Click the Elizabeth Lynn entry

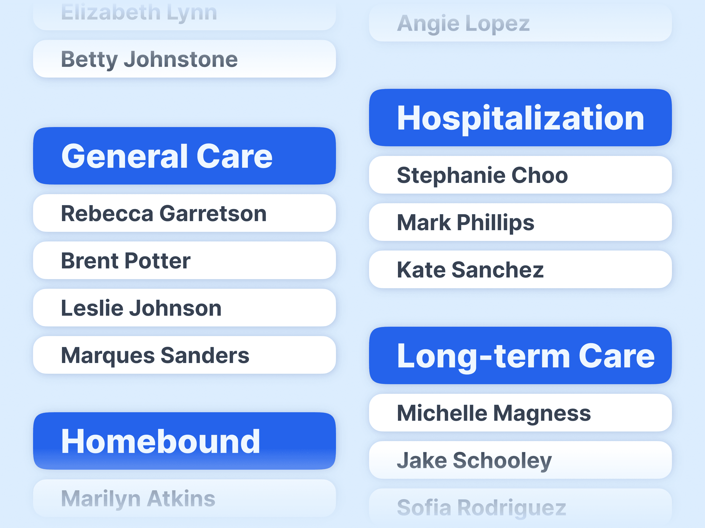pyautogui.click(x=184, y=14)
